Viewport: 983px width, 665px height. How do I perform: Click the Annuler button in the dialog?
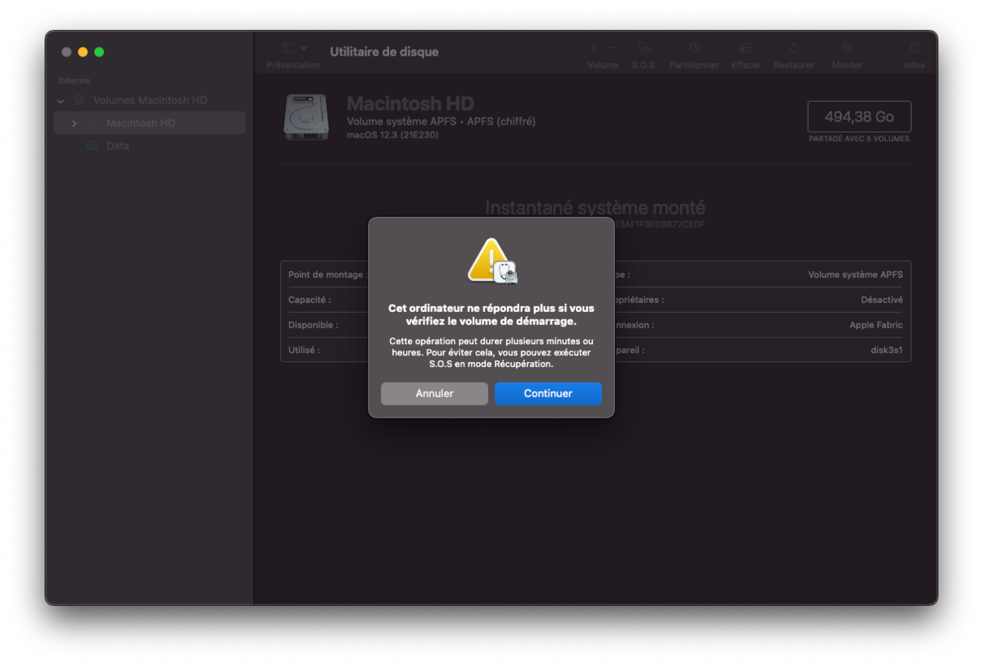pos(434,393)
